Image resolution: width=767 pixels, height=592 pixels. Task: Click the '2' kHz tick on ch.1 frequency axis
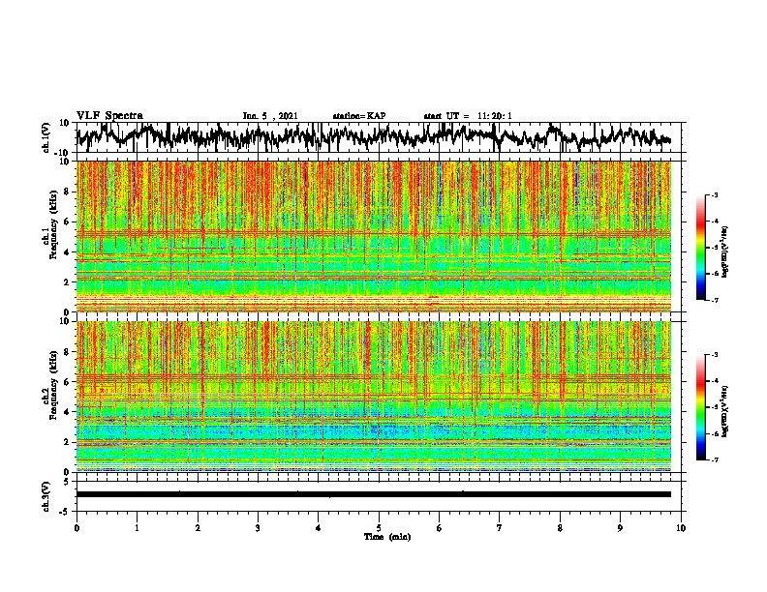[67, 282]
